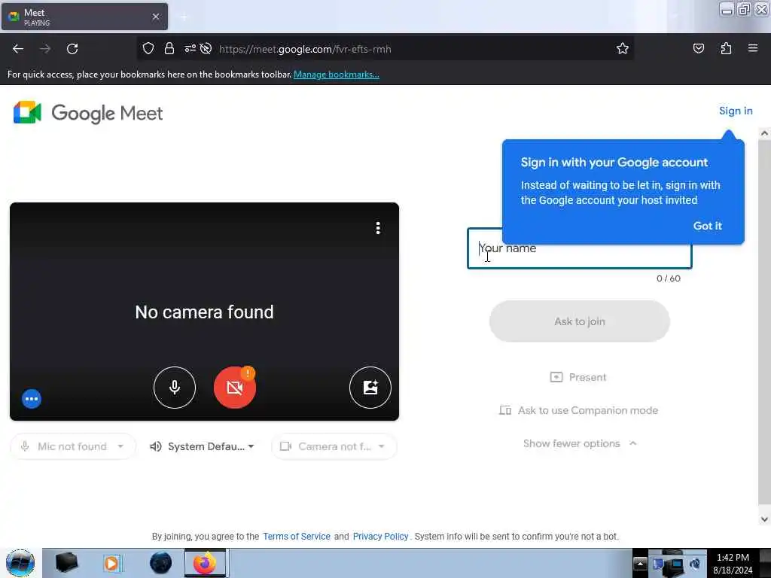Viewport: 771px width, 578px height.
Task: Click the taskbar clock showing 1:42 PM
Action: pyautogui.click(x=733, y=563)
